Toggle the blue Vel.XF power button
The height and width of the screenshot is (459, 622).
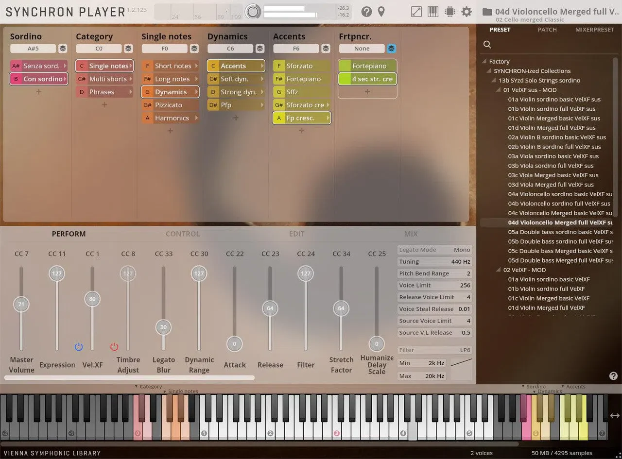79,347
